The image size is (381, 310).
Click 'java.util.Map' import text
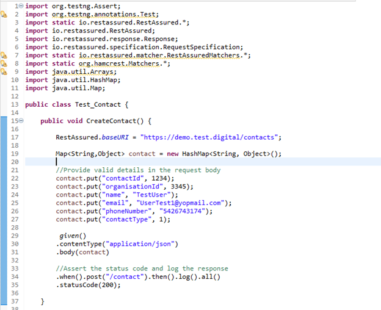point(76,88)
